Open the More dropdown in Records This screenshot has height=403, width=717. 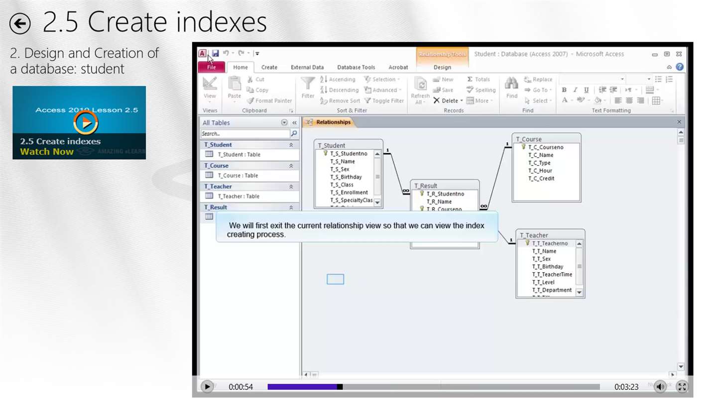(x=479, y=101)
